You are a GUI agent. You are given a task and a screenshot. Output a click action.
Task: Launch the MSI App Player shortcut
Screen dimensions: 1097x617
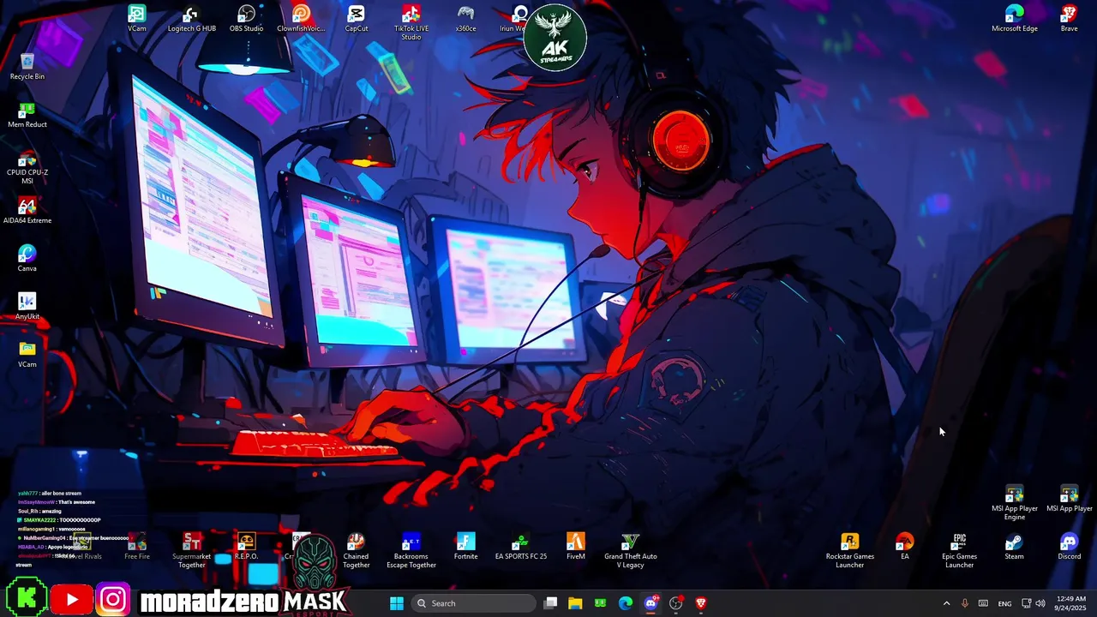(1069, 499)
